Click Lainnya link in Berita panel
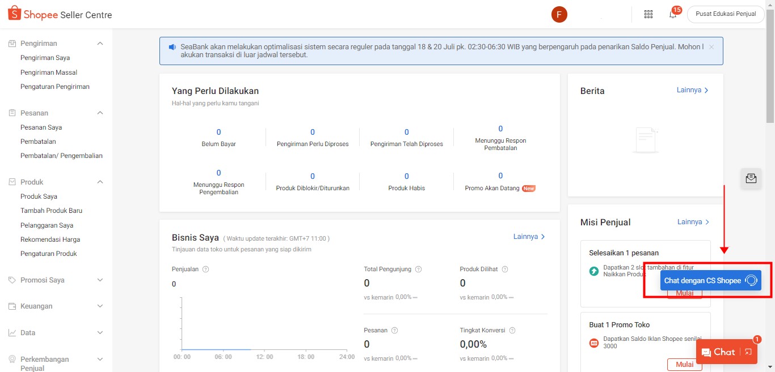The image size is (775, 372). [693, 90]
